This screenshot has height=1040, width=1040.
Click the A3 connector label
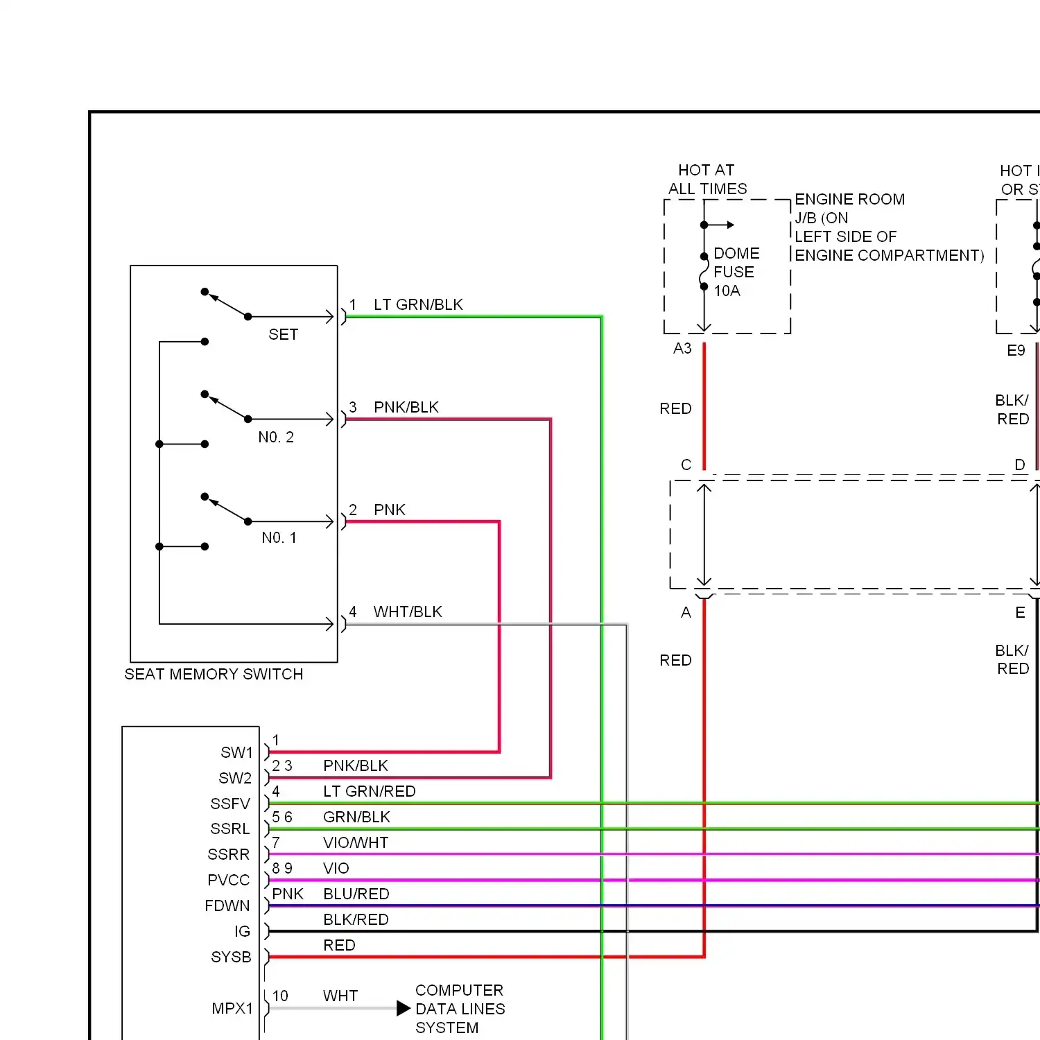click(x=682, y=348)
